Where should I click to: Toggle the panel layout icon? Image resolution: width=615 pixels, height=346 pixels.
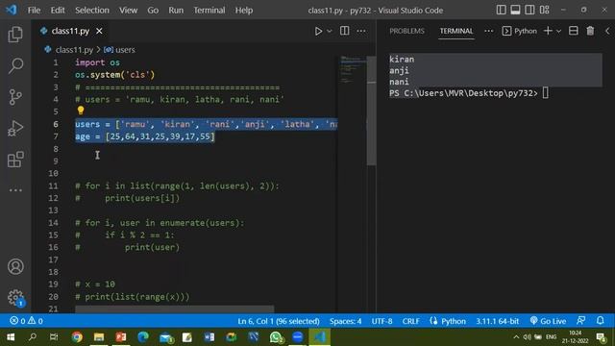tap(515, 10)
